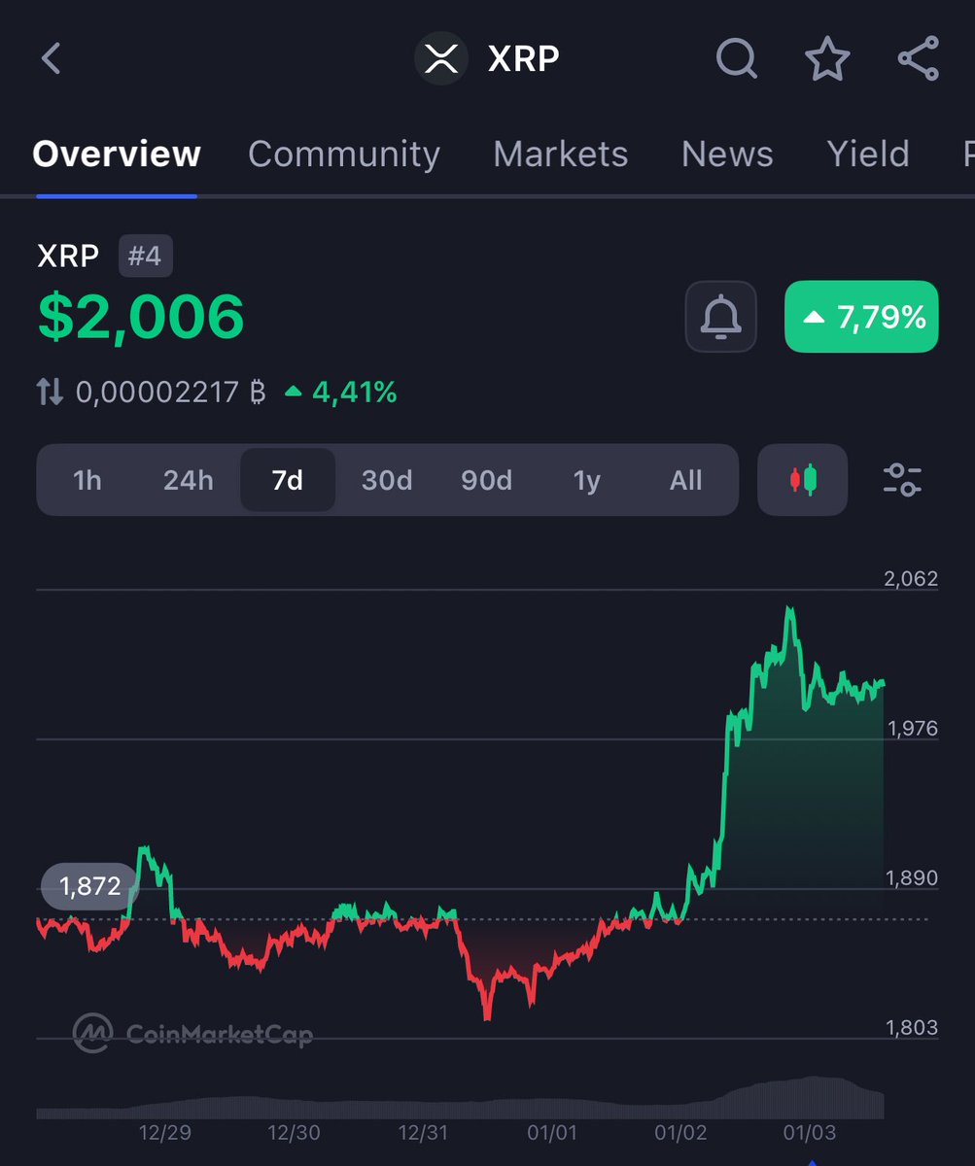Tap the 7.79% percentage change button
The height and width of the screenshot is (1166, 975).
[860, 317]
